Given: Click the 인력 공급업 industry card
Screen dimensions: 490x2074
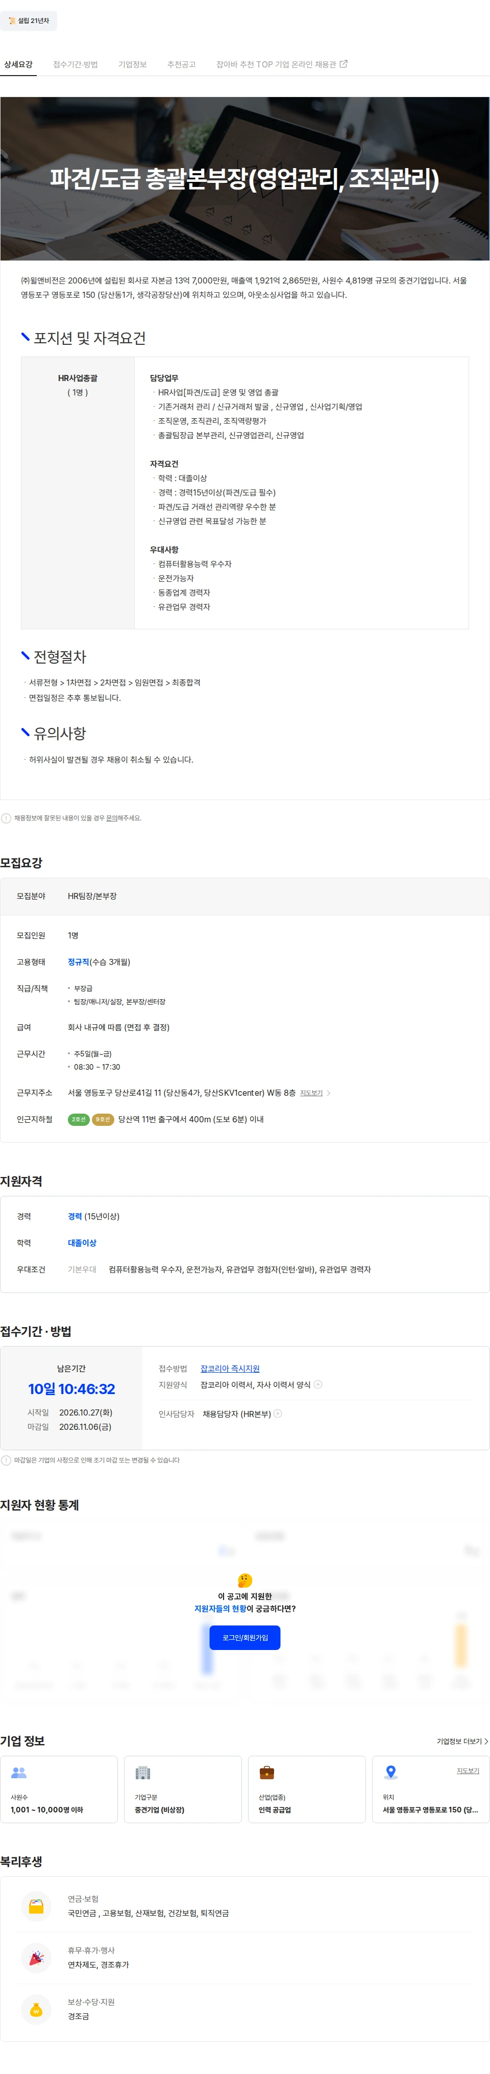Looking at the screenshot, I should 307,1789.
